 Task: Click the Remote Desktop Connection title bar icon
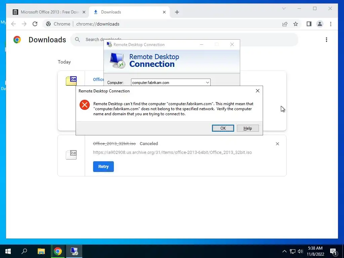coord(109,45)
